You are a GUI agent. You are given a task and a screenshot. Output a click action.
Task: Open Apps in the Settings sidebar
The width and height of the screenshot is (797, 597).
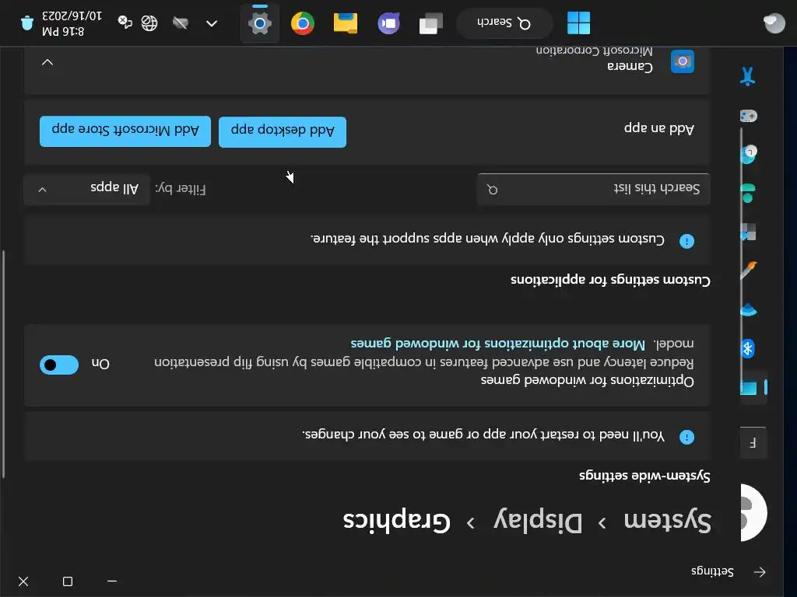pos(748,232)
